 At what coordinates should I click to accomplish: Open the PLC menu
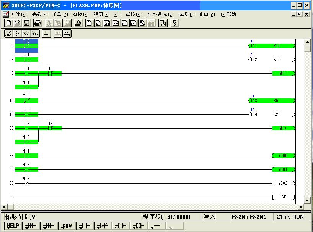[x=117, y=14]
